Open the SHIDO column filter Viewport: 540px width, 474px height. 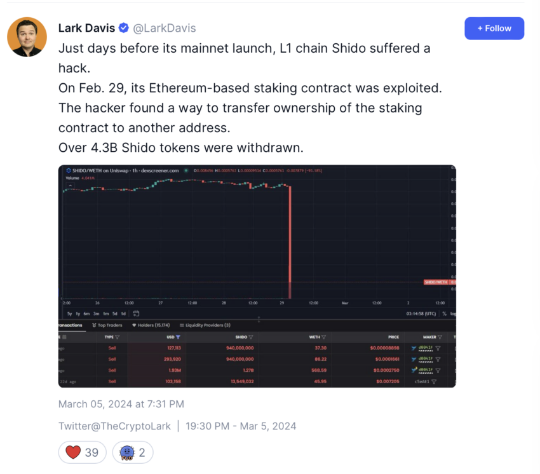tap(251, 337)
